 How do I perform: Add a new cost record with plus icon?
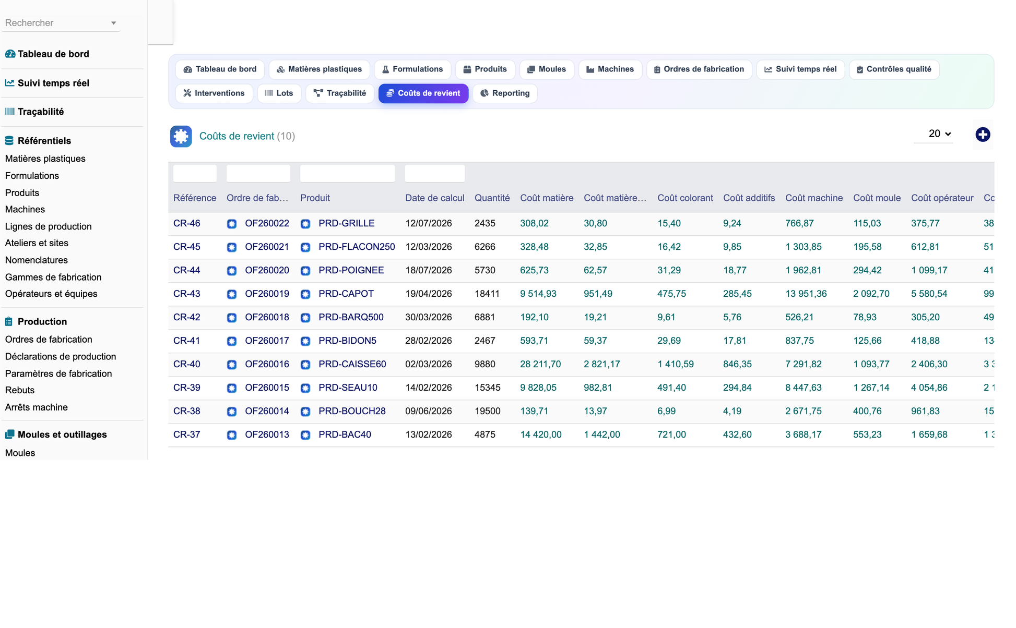(983, 135)
